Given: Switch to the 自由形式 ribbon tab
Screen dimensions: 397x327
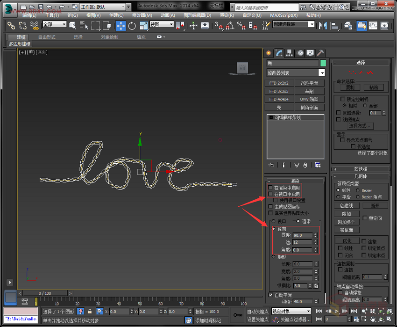Looking at the screenshot, I should pos(47,37).
